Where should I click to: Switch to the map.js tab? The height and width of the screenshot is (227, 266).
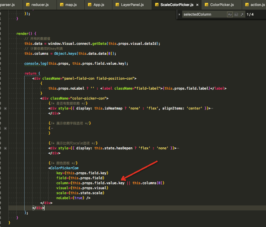click(x=70, y=5)
